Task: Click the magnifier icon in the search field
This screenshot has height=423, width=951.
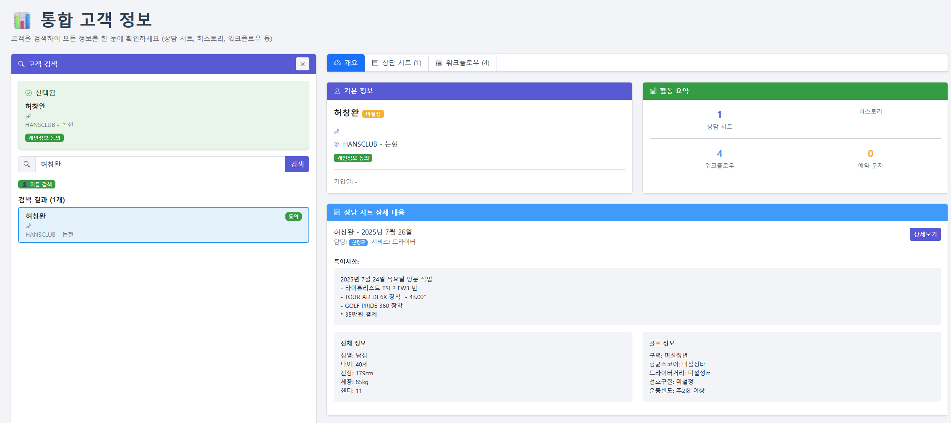Action: (27, 164)
